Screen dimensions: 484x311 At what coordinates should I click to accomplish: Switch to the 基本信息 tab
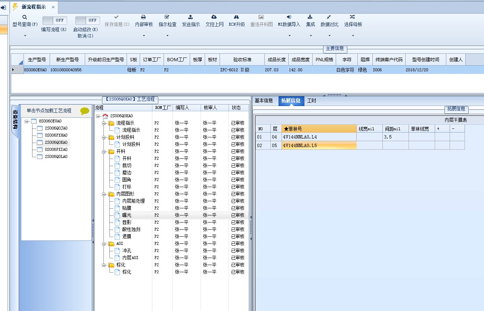point(264,101)
